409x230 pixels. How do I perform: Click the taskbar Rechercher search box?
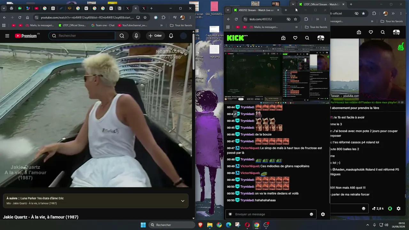pos(172,225)
